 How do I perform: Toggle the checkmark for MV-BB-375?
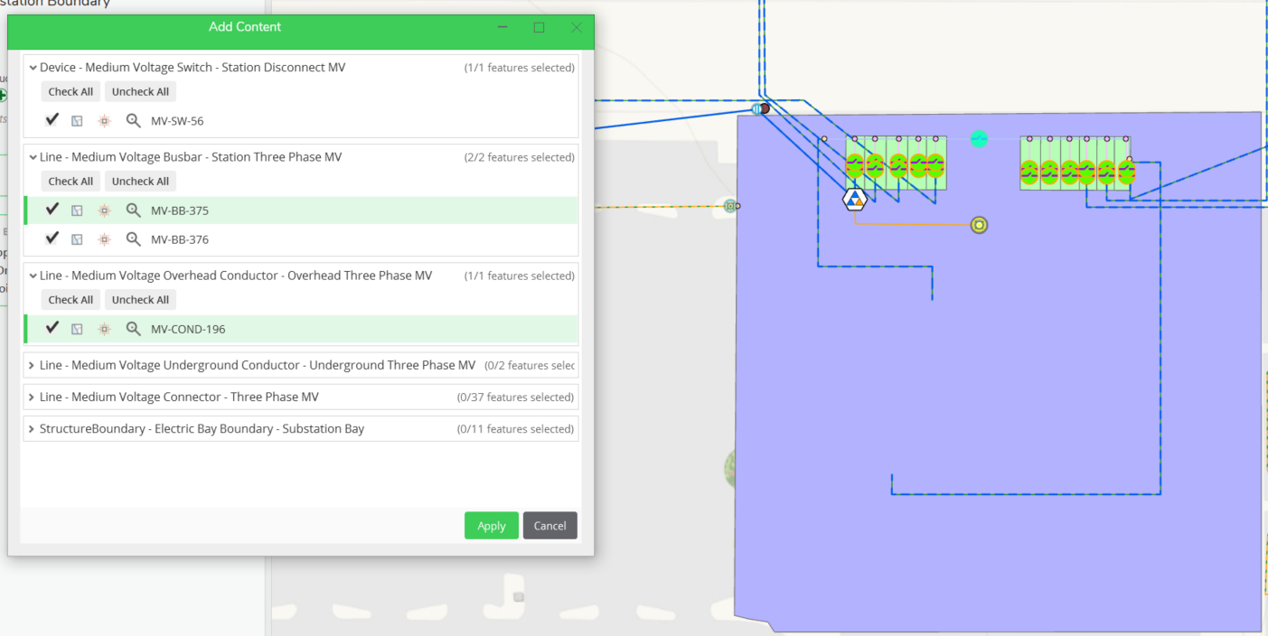tap(52, 209)
